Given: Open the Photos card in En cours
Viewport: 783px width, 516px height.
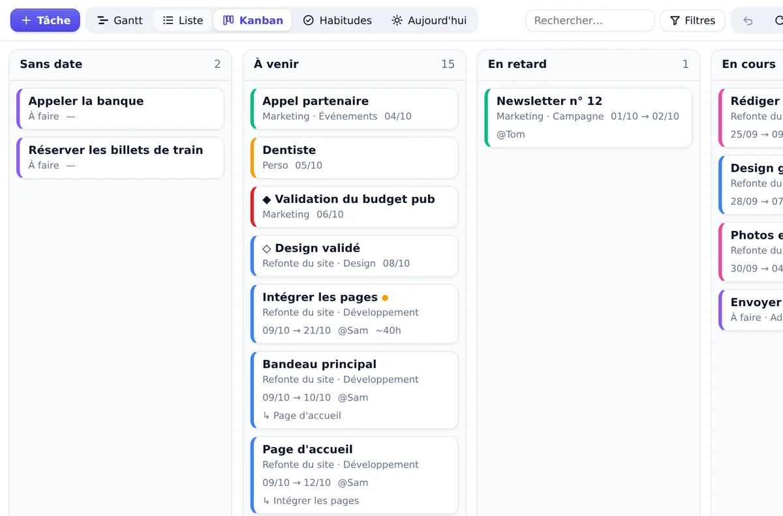Looking at the screenshot, I should coord(751,252).
